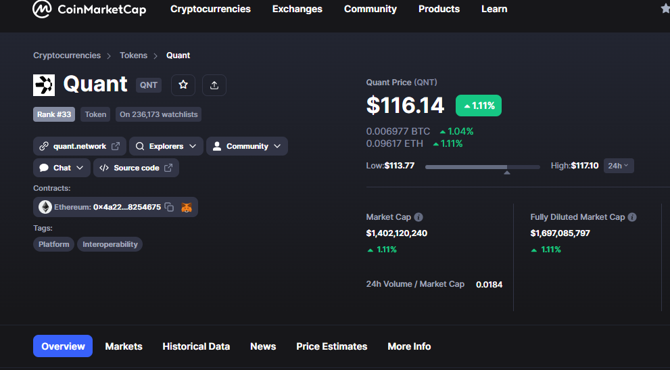Click the low-high price range bar

click(x=483, y=167)
